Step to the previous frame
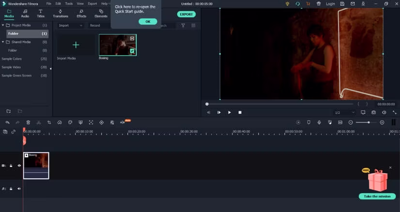This screenshot has height=212, width=400. (209, 112)
